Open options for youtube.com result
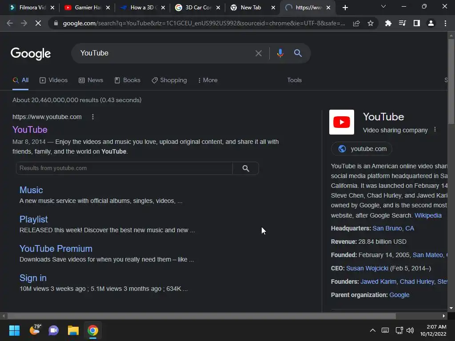Screen dimensions: 455x341 point(93,117)
